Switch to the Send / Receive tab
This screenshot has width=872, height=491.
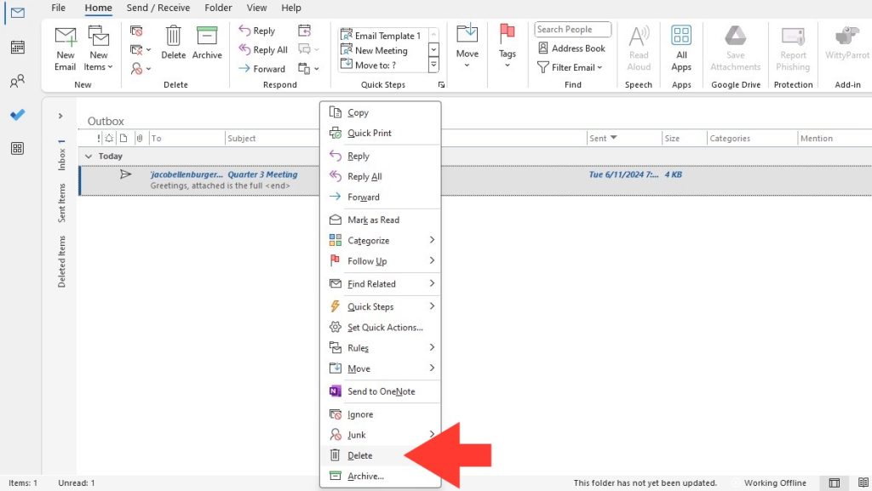(x=158, y=8)
